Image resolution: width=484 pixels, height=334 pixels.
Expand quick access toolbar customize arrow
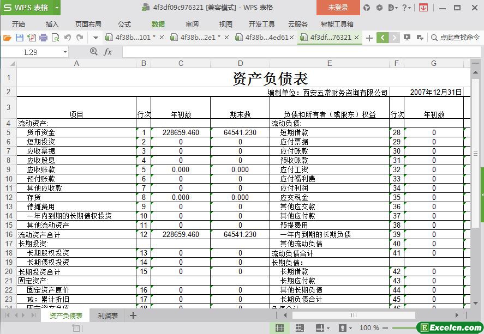[x=95, y=38]
